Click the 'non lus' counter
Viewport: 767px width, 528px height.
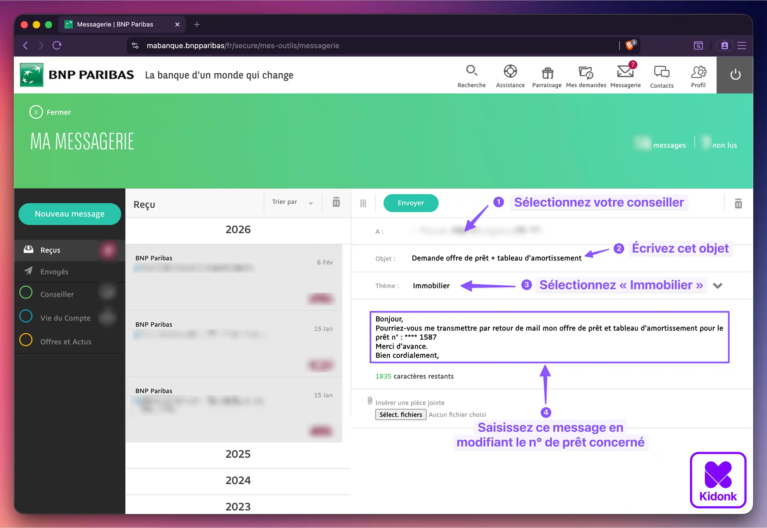724,145
